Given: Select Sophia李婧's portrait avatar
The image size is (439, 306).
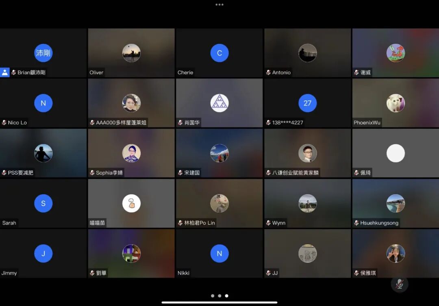Looking at the screenshot, I should [x=131, y=153].
